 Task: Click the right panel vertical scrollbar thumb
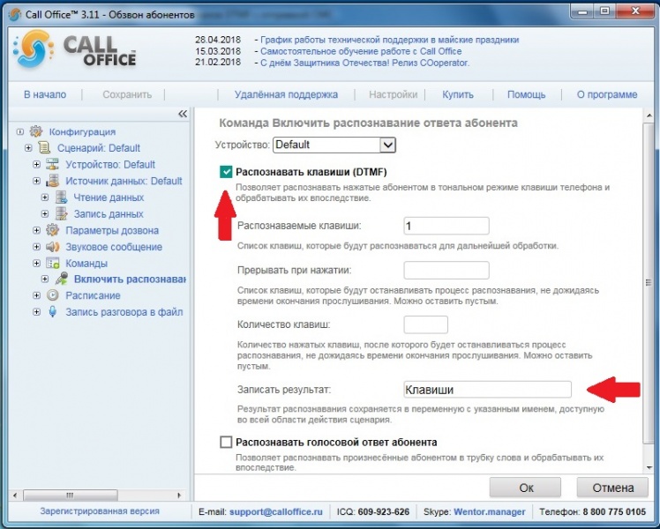point(649,283)
